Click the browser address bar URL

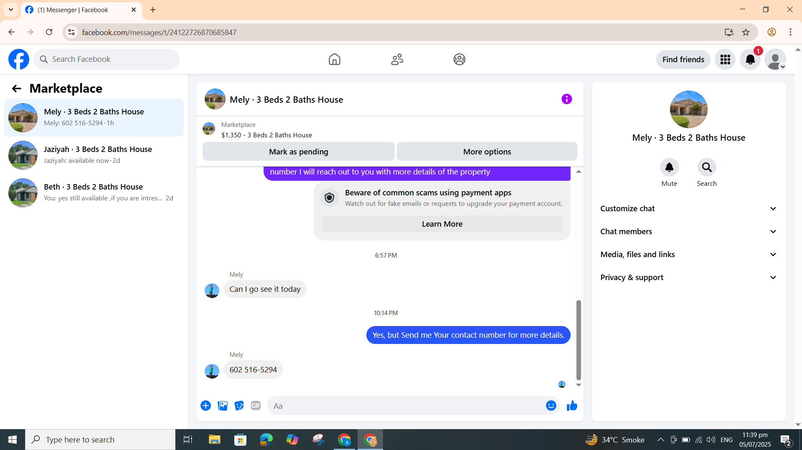[x=159, y=32]
